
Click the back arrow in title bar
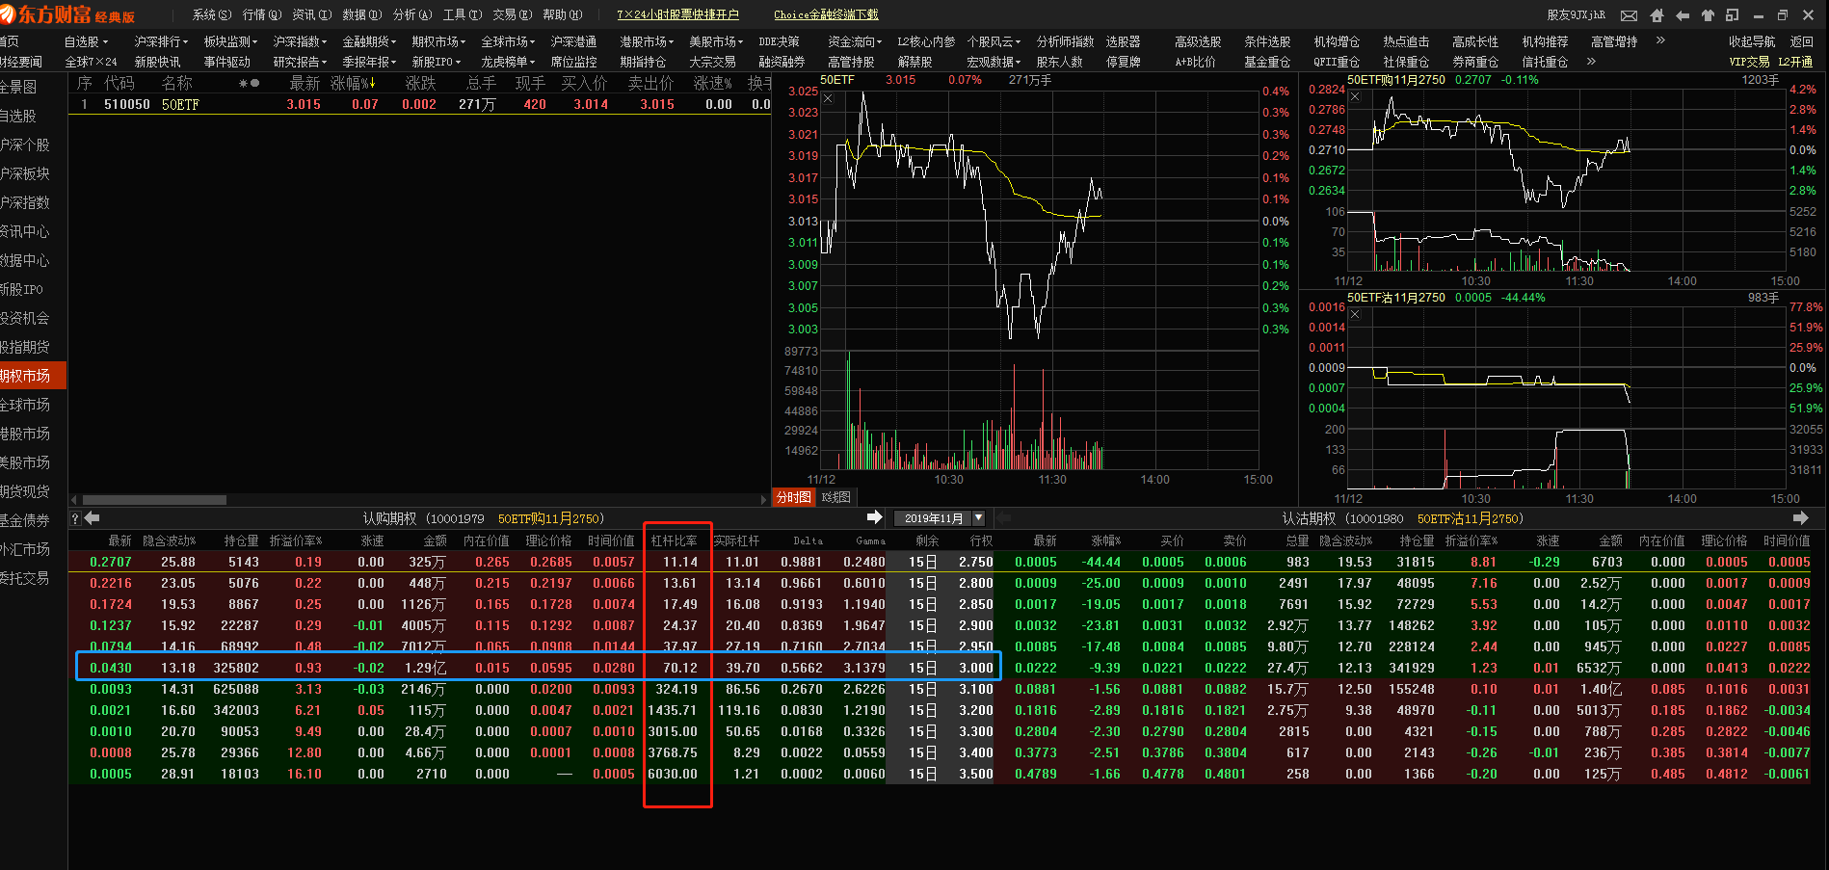(1683, 15)
